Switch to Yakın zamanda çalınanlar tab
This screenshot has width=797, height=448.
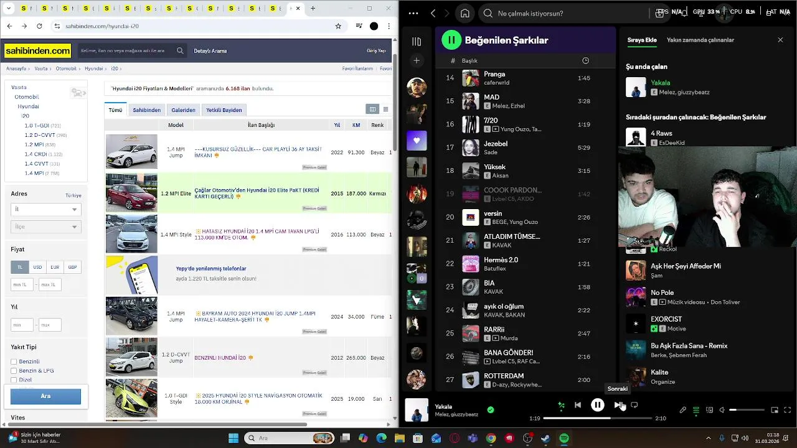point(700,40)
